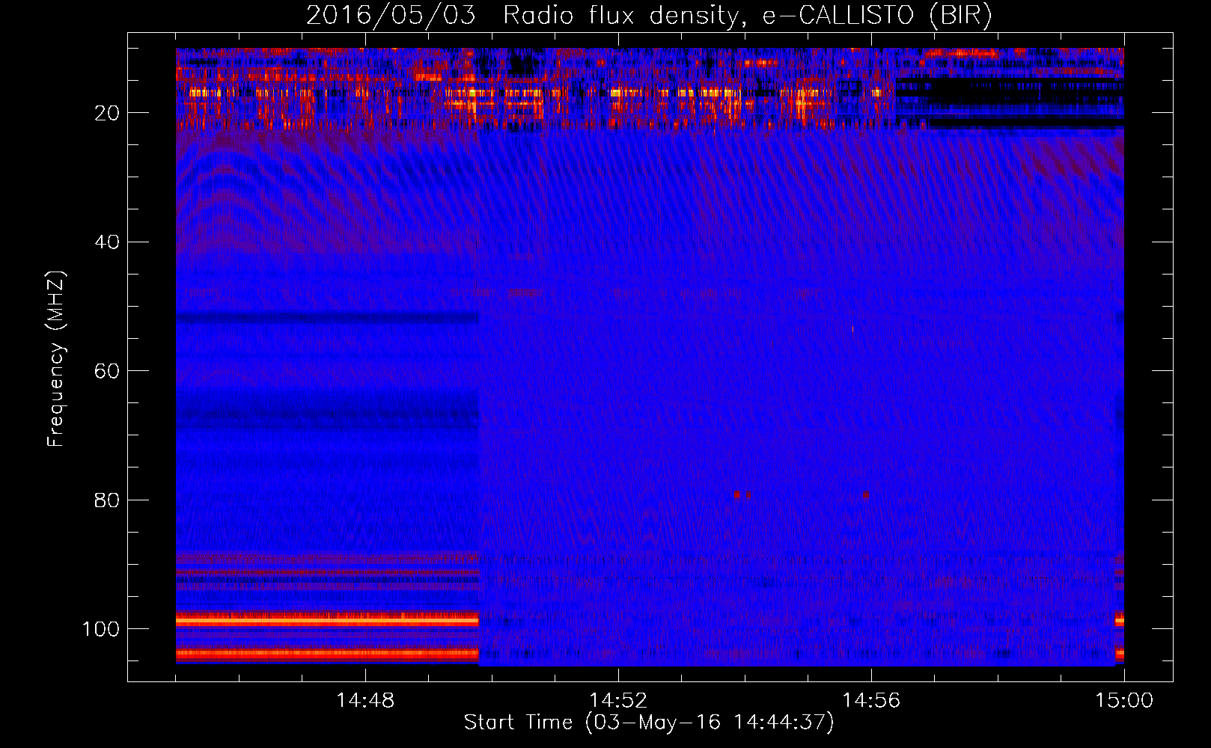Click the 40 frequency tick label
This screenshot has width=1211, height=748.
(x=107, y=242)
